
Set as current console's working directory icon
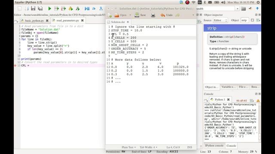coord(250,9)
